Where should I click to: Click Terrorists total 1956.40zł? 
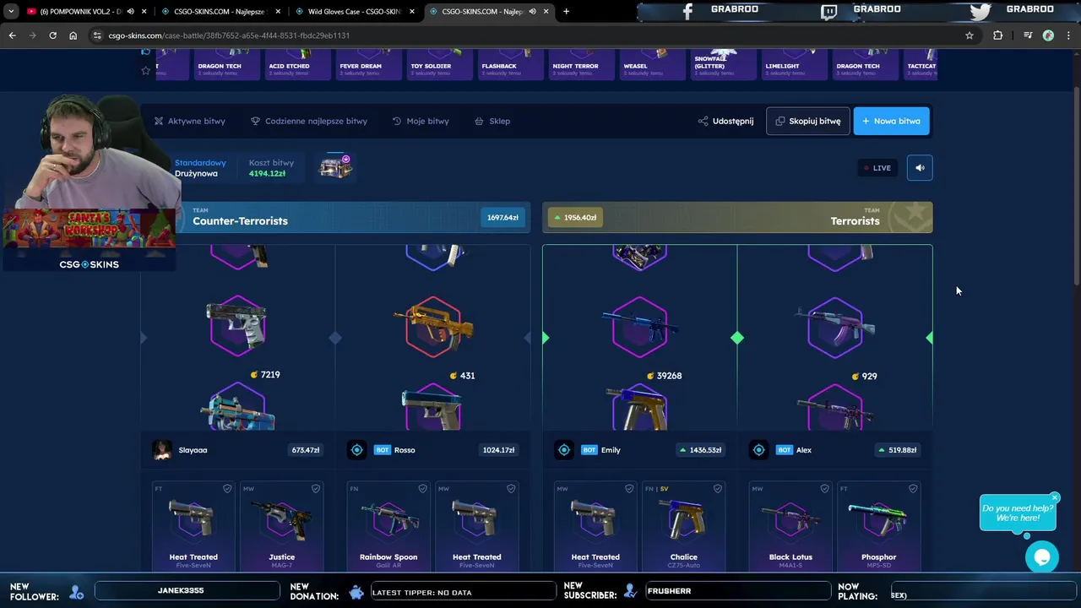(x=574, y=217)
